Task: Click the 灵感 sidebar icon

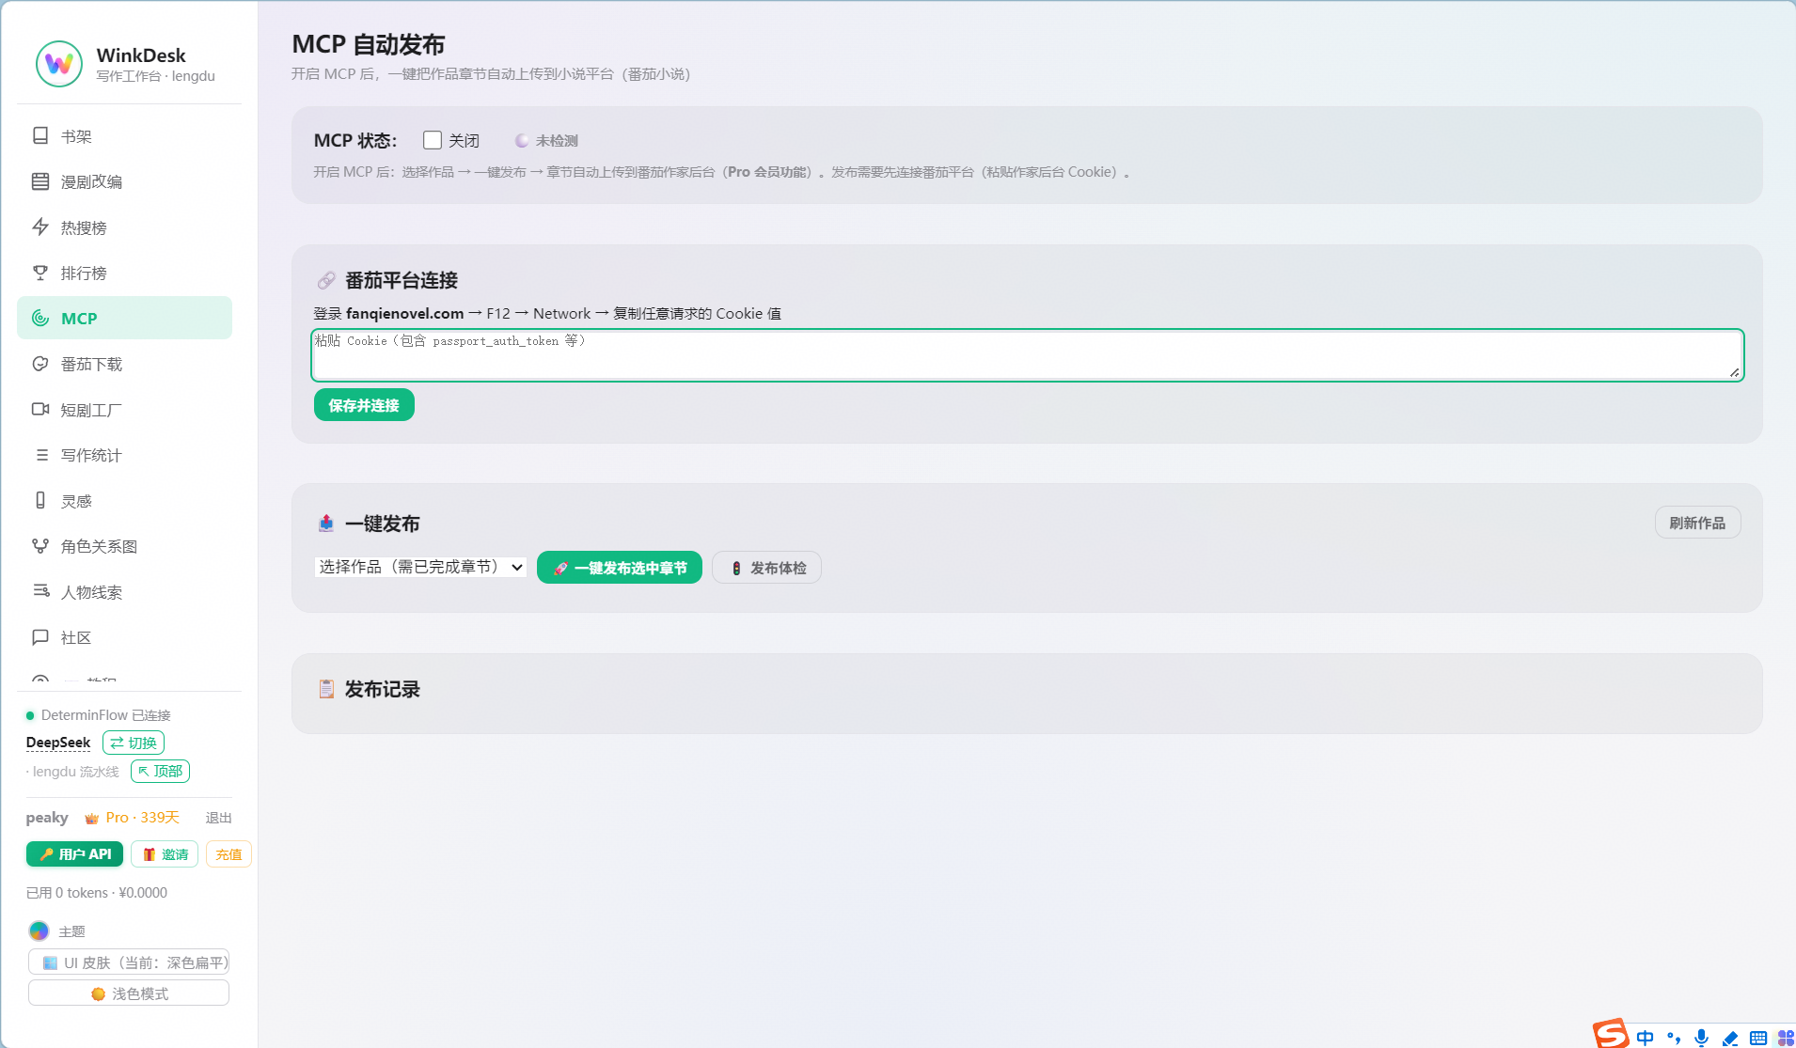Action: [x=40, y=501]
